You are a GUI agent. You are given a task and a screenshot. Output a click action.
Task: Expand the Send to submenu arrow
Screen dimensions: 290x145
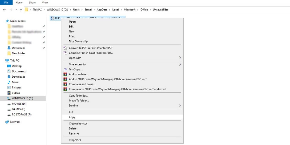pos(180,106)
